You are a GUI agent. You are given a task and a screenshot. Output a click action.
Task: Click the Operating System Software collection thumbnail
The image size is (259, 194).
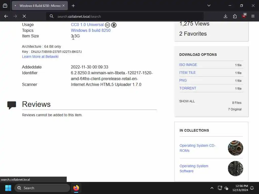[235, 168]
